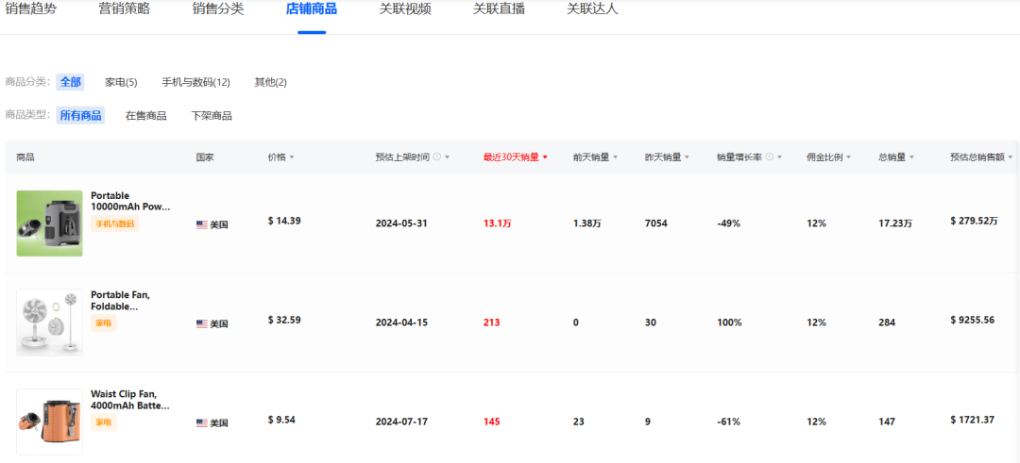The height and width of the screenshot is (463, 1020).
Task: Click growth rate 100%
Action: point(728,322)
